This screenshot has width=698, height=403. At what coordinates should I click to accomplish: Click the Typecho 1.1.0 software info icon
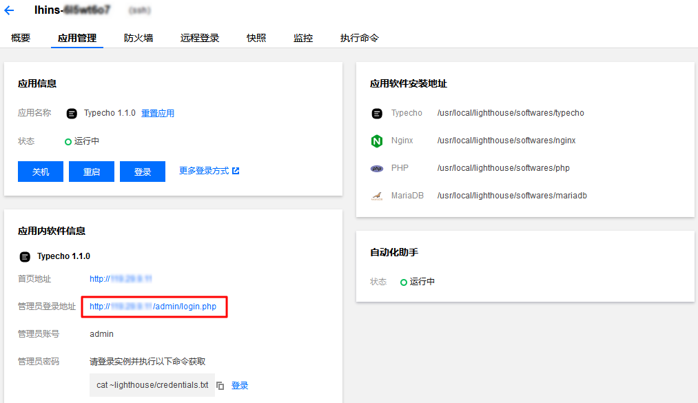[x=25, y=256]
